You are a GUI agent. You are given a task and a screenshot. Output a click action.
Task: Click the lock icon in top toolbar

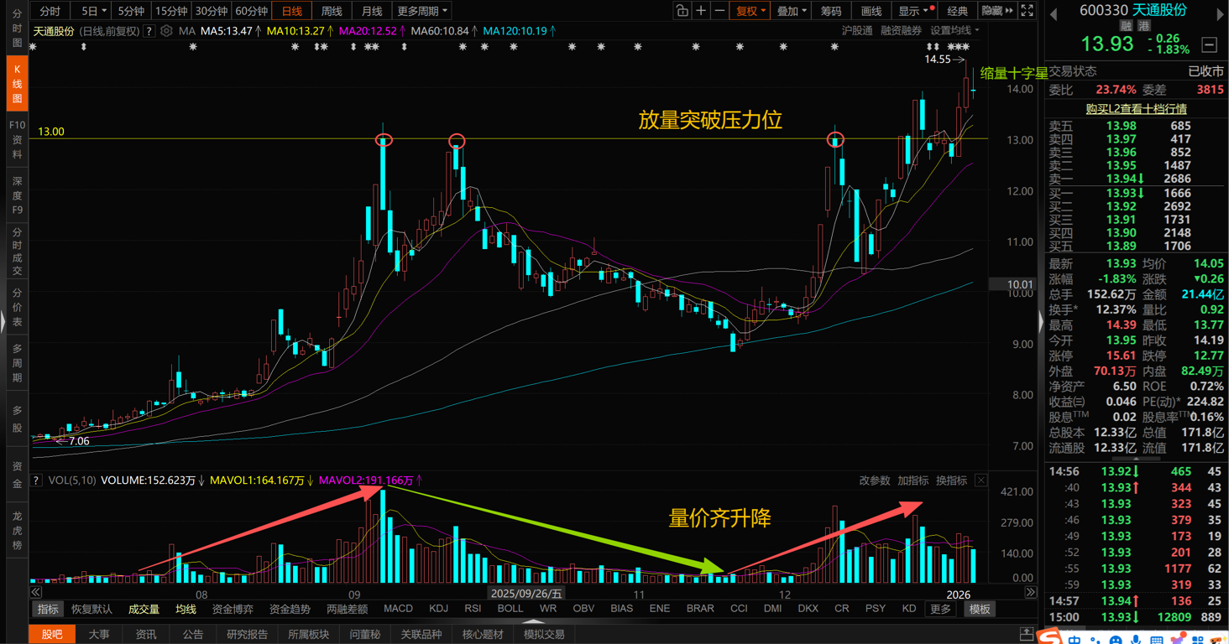click(x=682, y=11)
